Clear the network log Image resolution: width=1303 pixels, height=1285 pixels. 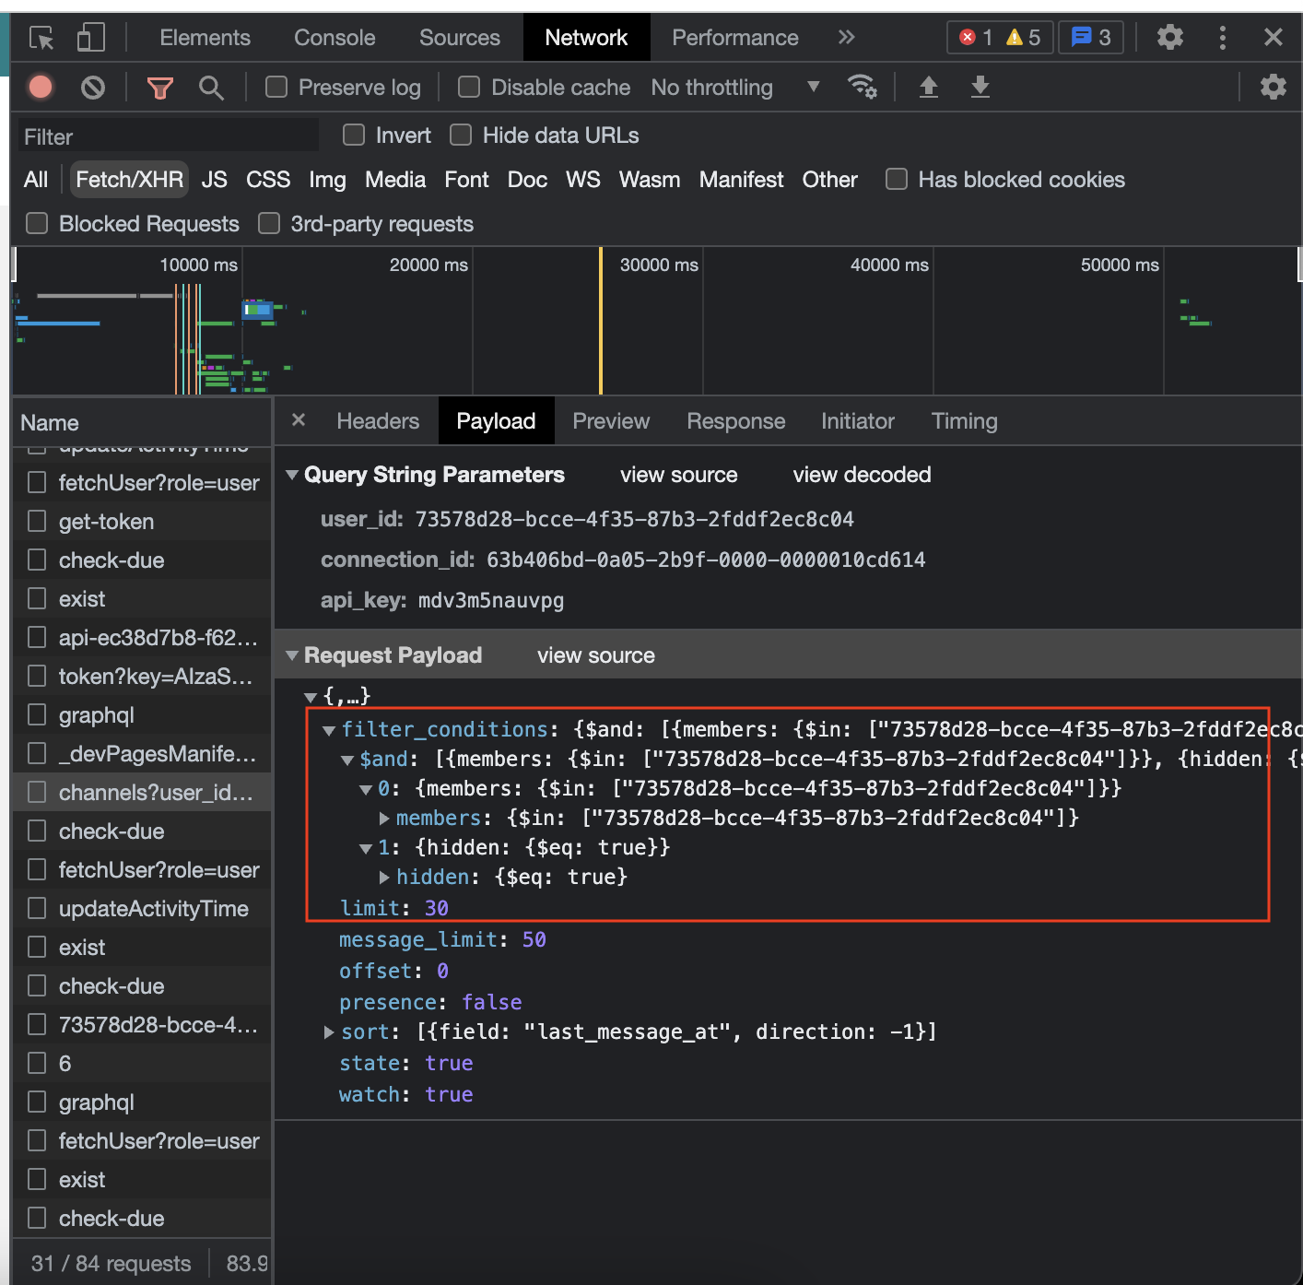(x=93, y=88)
